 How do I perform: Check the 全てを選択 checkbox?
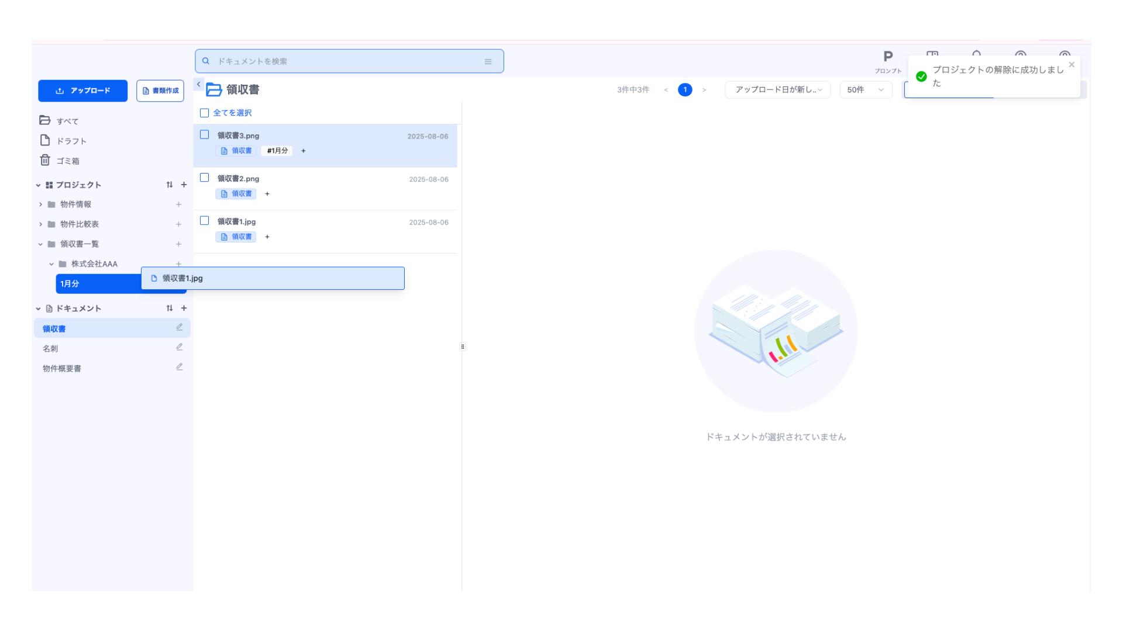click(204, 113)
